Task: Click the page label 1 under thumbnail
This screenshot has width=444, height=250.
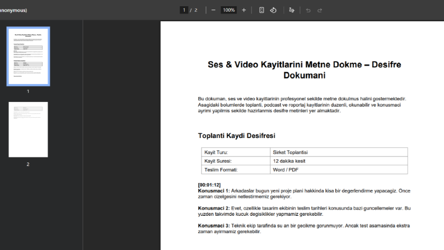Action: pos(28,91)
